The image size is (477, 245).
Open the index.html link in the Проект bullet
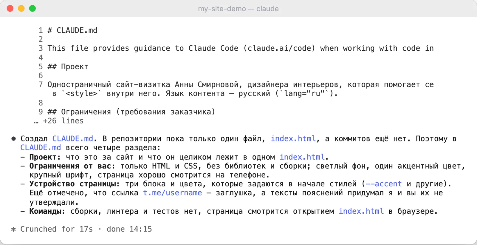point(302,157)
